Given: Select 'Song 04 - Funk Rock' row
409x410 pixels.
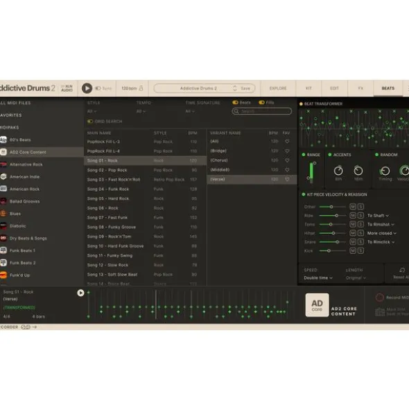Looking at the screenshot, I should pos(145,189).
